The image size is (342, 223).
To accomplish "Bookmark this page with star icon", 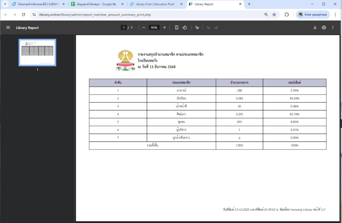I will click(x=274, y=15).
